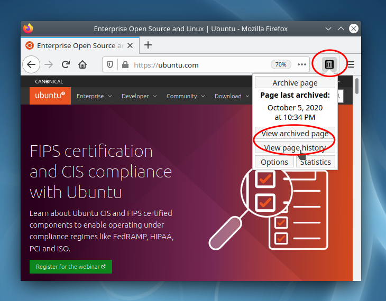Go to the home page icon
The image size is (386, 301).
click(82, 64)
